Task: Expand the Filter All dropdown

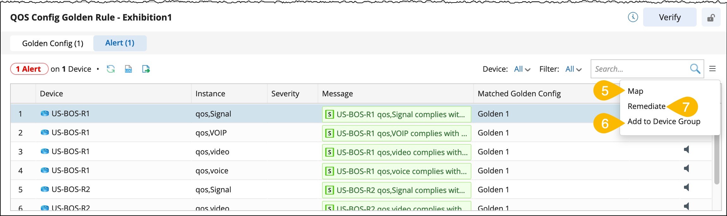Action: [x=573, y=69]
